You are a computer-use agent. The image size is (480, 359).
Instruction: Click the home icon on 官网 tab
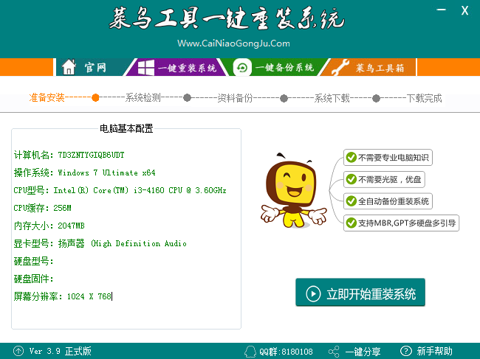69,67
